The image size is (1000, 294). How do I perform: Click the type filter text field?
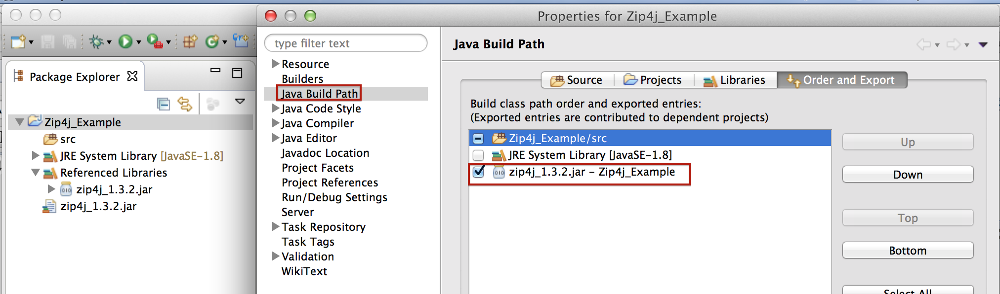pos(346,43)
